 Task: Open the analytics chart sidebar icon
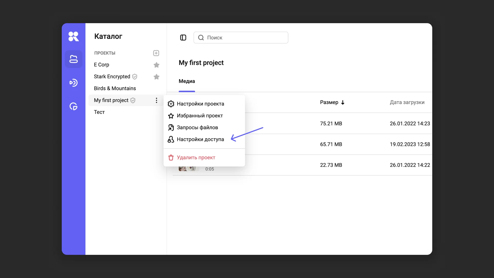[x=74, y=106]
